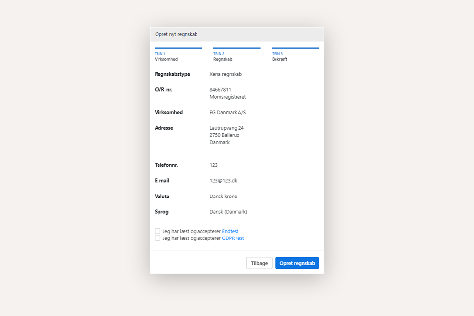
Task: Enable the GDPR test acceptance checkbox
Action: pyautogui.click(x=158, y=238)
